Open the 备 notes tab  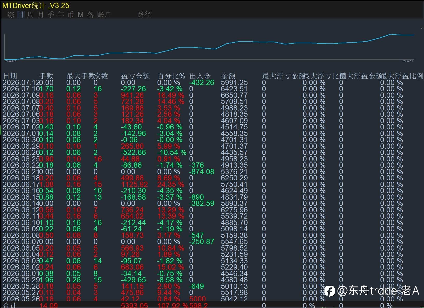(91, 15)
